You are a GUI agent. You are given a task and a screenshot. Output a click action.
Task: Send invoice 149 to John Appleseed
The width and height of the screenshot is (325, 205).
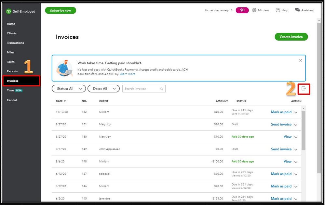point(281,149)
